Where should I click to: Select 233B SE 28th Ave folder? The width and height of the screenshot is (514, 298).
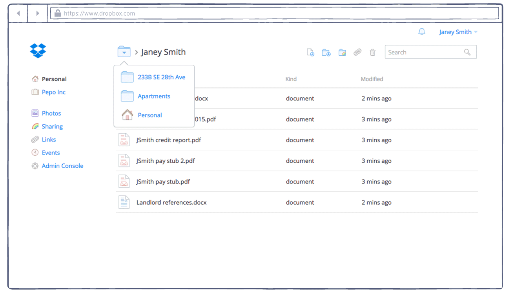161,77
